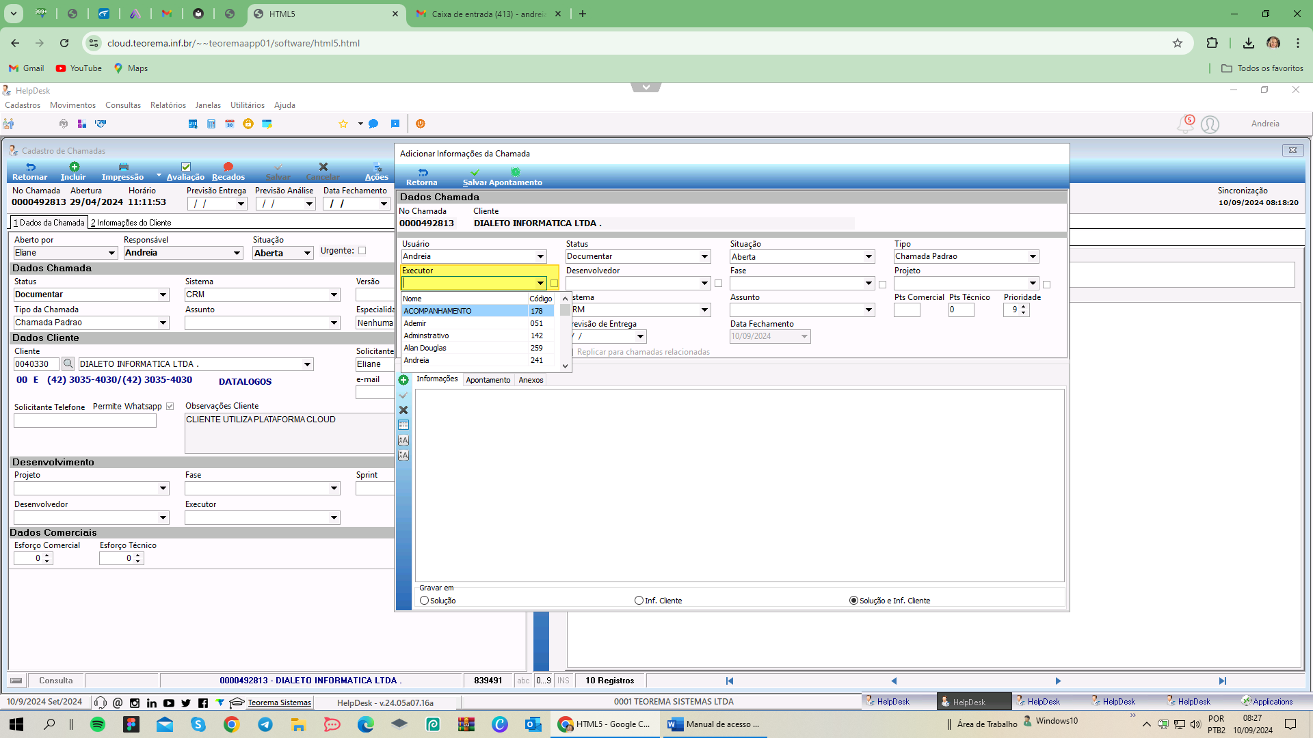Select the Solução radio button
The width and height of the screenshot is (1313, 738).
425,601
